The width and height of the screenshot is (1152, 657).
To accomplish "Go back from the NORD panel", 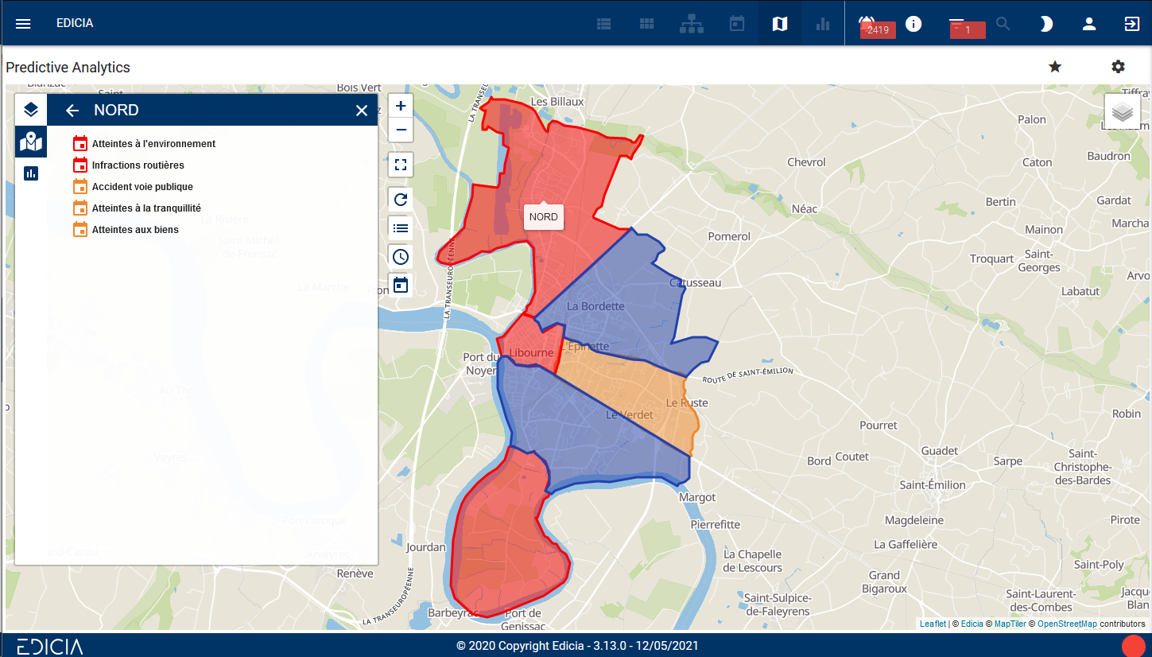I will pos(72,111).
